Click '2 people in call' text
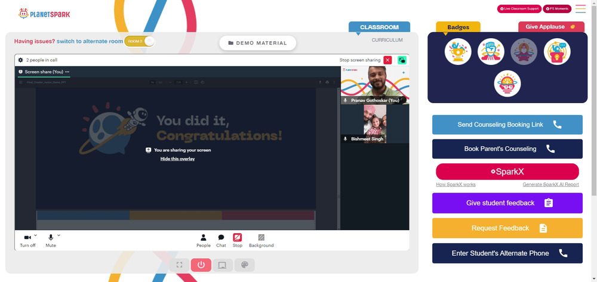Image resolution: width=597 pixels, height=282 pixels. click(x=42, y=60)
